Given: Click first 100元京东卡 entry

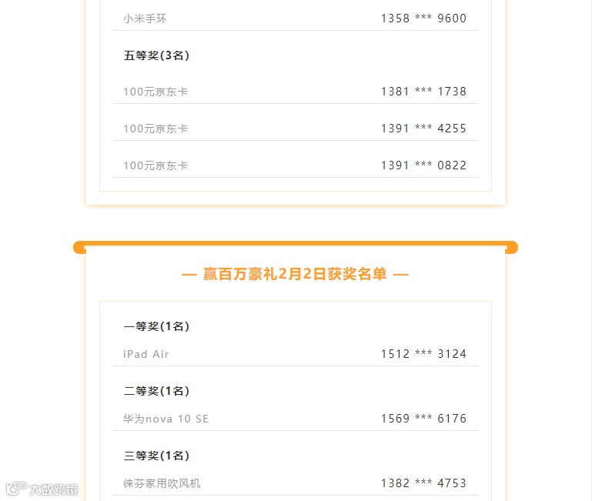Looking at the screenshot, I should (x=156, y=92).
